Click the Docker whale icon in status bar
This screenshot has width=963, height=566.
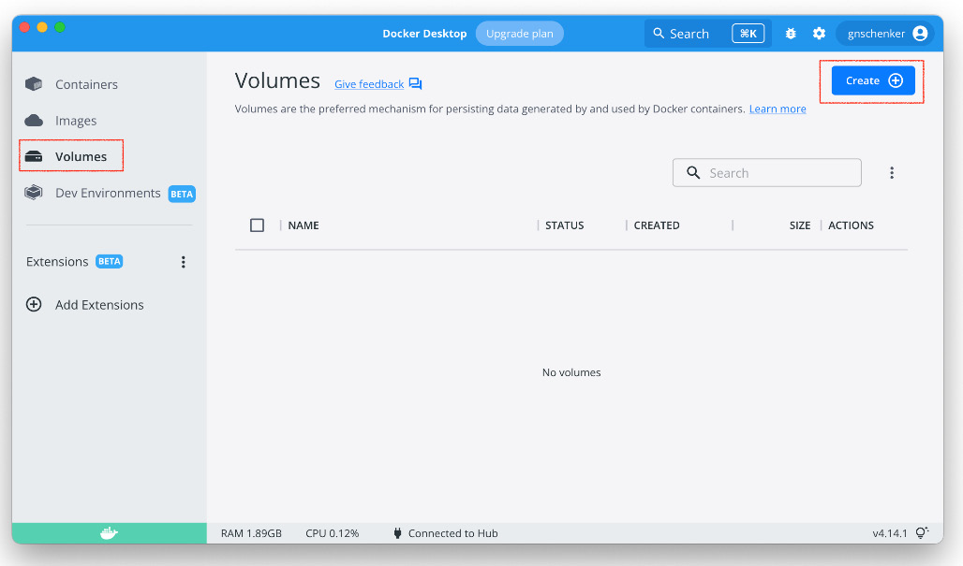[x=109, y=533]
